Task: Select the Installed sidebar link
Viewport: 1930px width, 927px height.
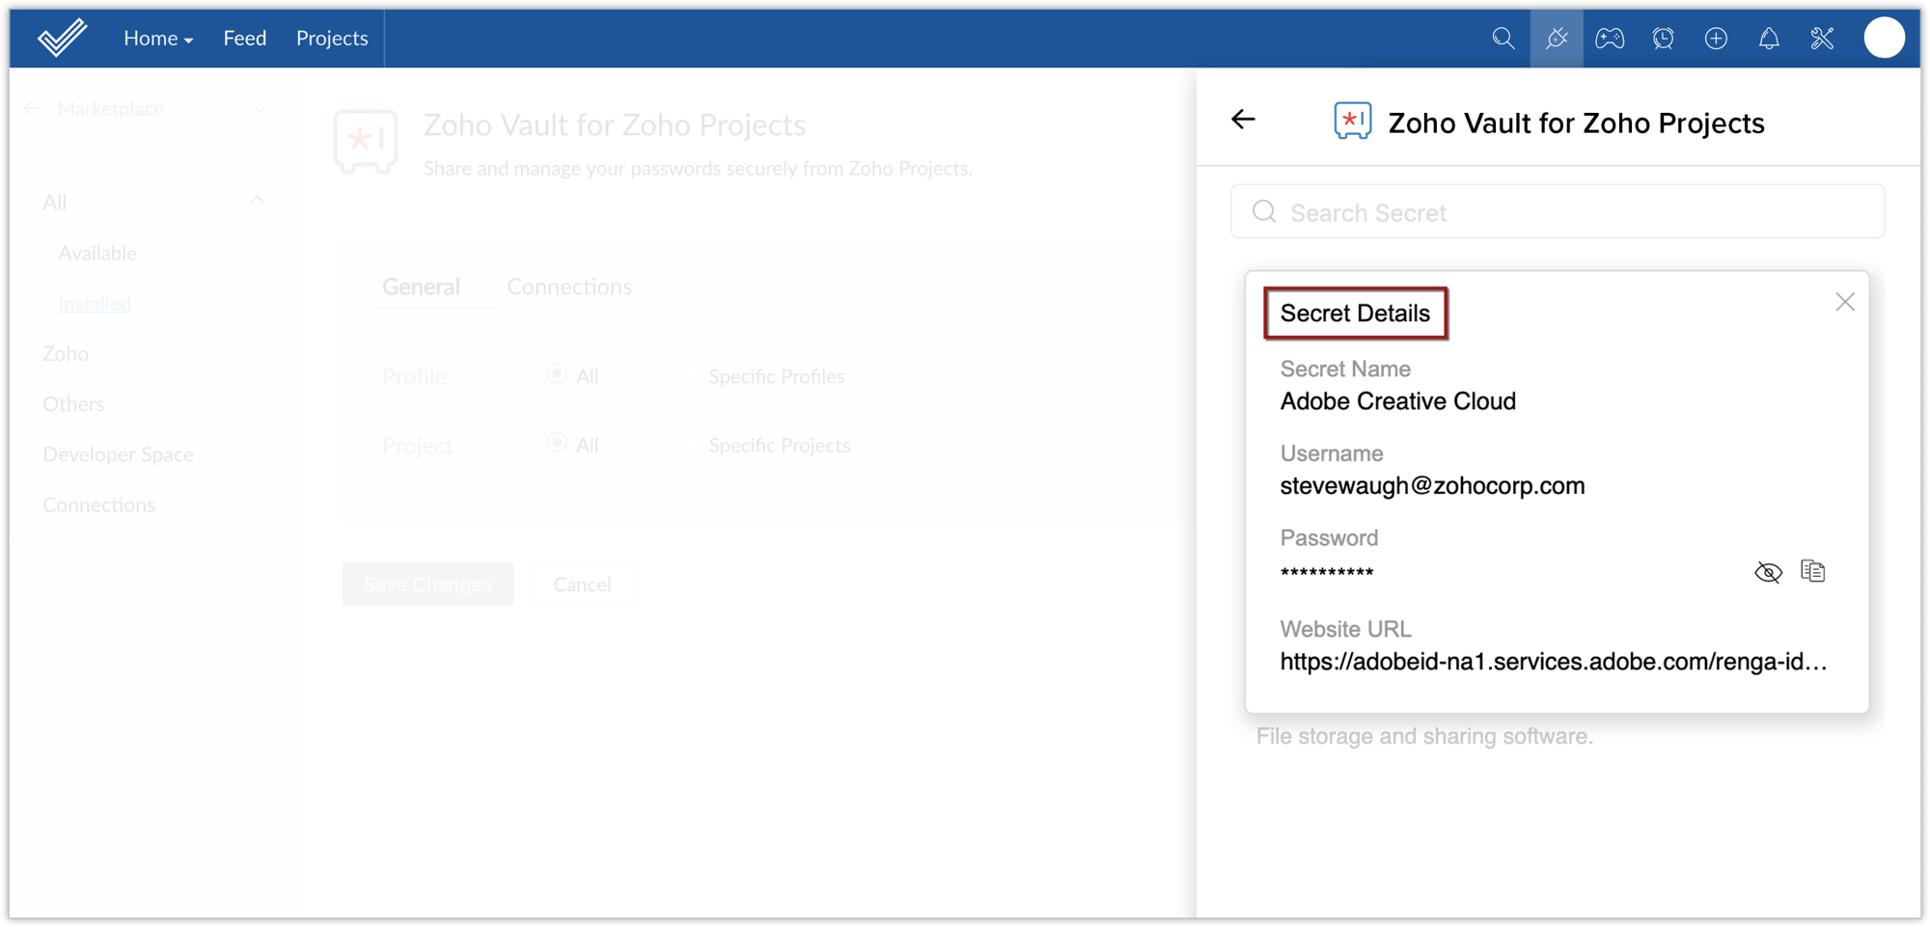Action: [x=95, y=303]
